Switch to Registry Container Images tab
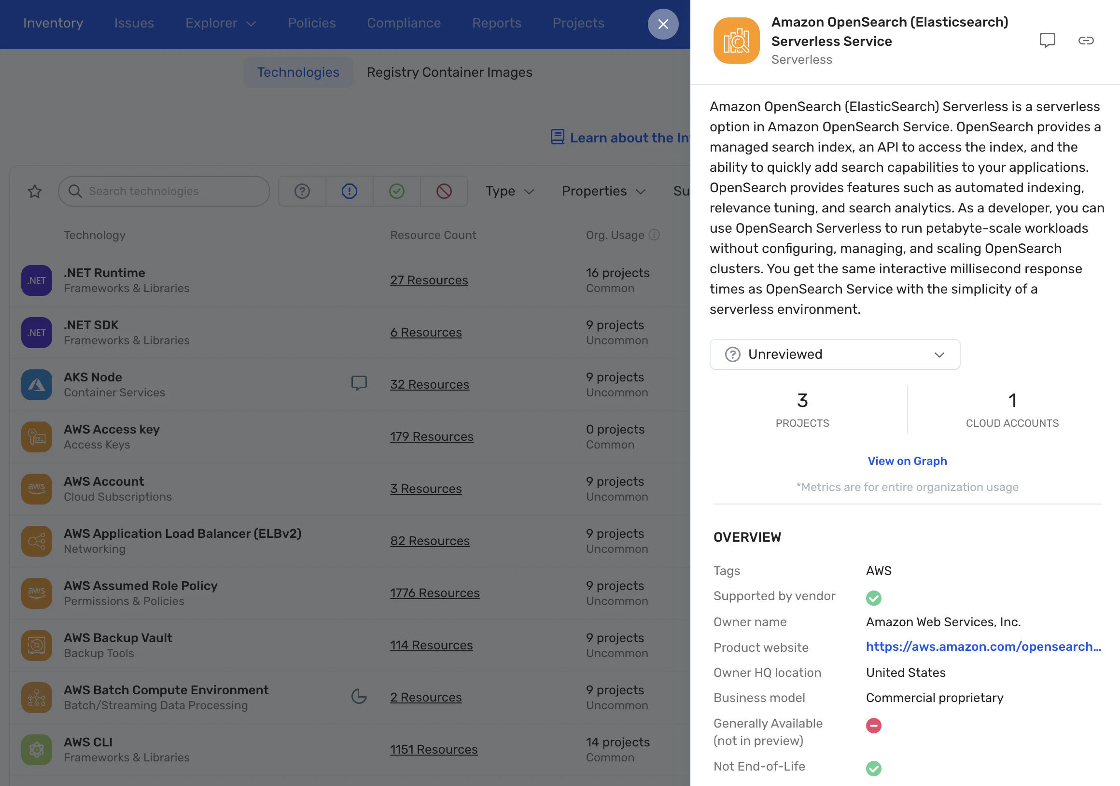This screenshot has height=786, width=1120. click(449, 72)
